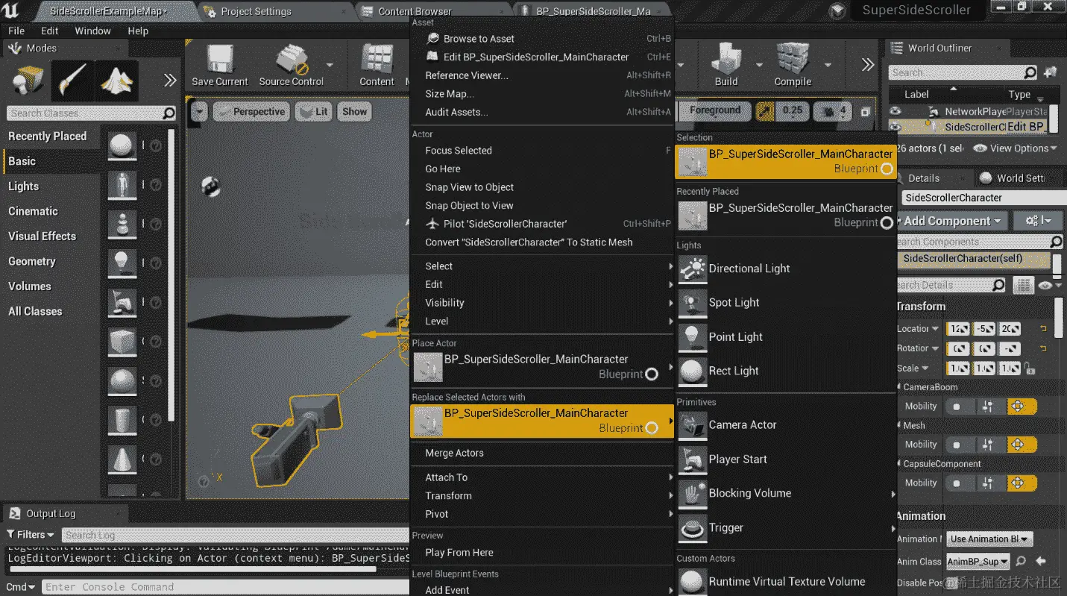Click the Compile toolbar icon
The image size is (1067, 596).
click(x=793, y=60)
